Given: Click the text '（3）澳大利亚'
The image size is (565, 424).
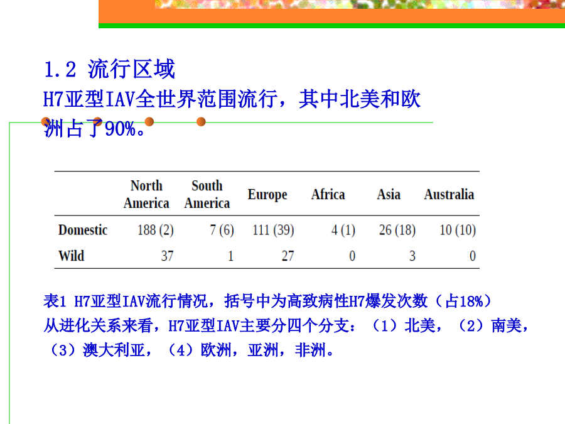Looking at the screenshot, I should pos(95,350).
